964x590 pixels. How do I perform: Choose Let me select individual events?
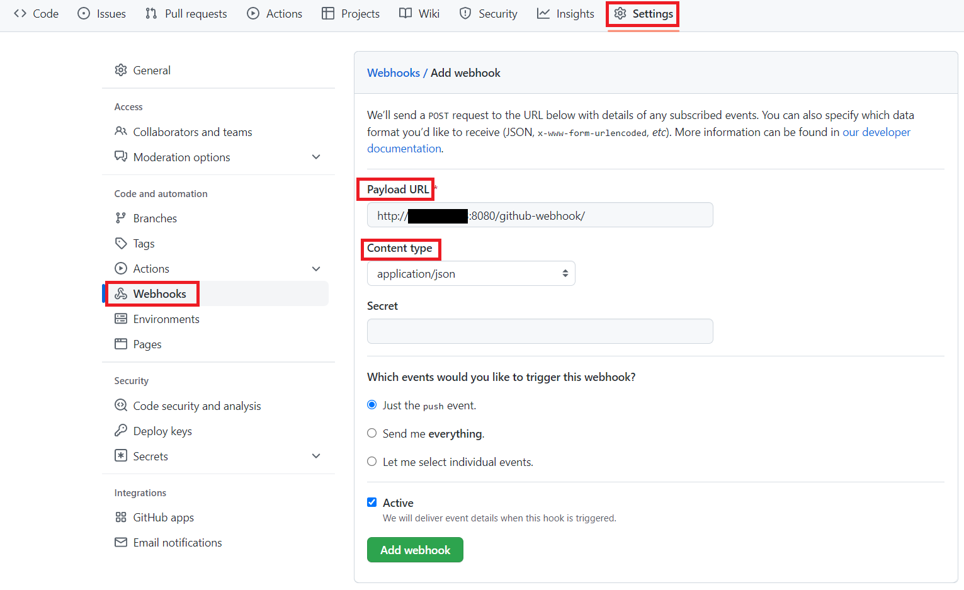[x=372, y=462]
